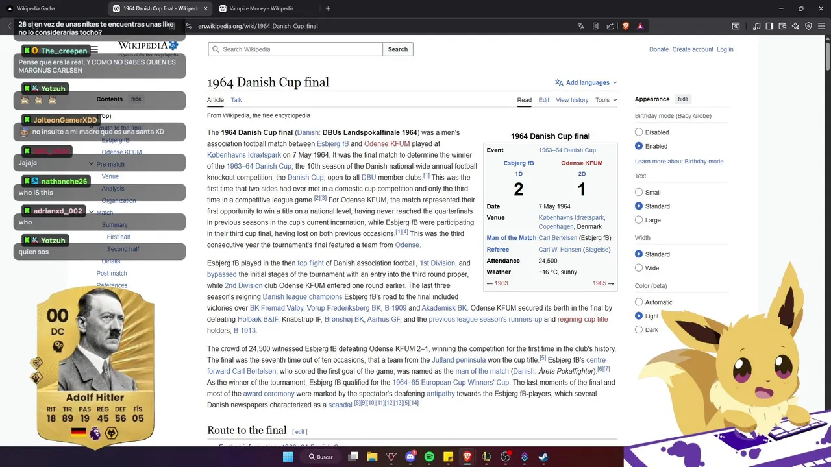Select Light color mode
Image resolution: width=831 pixels, height=467 pixels.
[639, 316]
